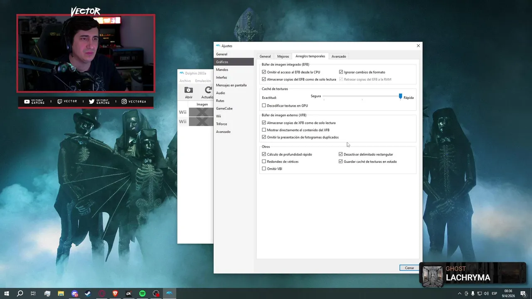This screenshot has width=532, height=299.
Task: Click the YouTube icon on stream overlay
Action: [27, 101]
